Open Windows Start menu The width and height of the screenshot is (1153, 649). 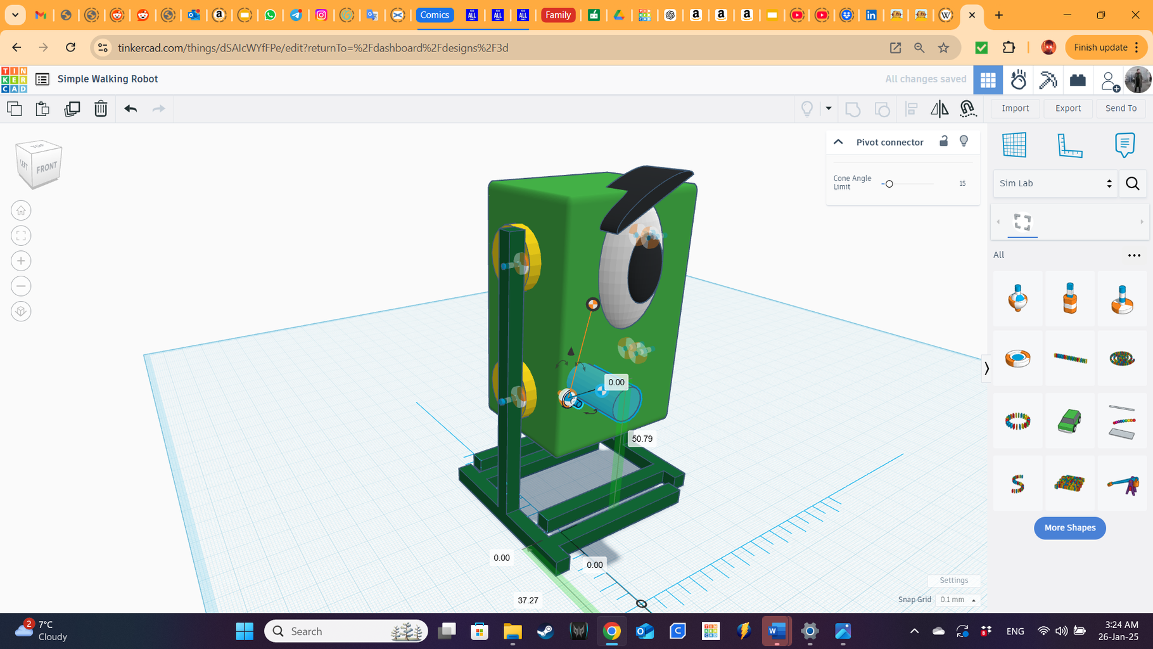tap(245, 631)
